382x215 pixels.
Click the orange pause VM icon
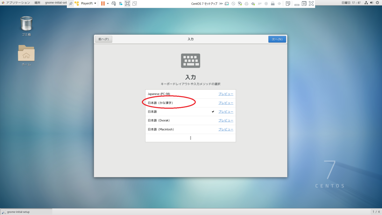[103, 4]
